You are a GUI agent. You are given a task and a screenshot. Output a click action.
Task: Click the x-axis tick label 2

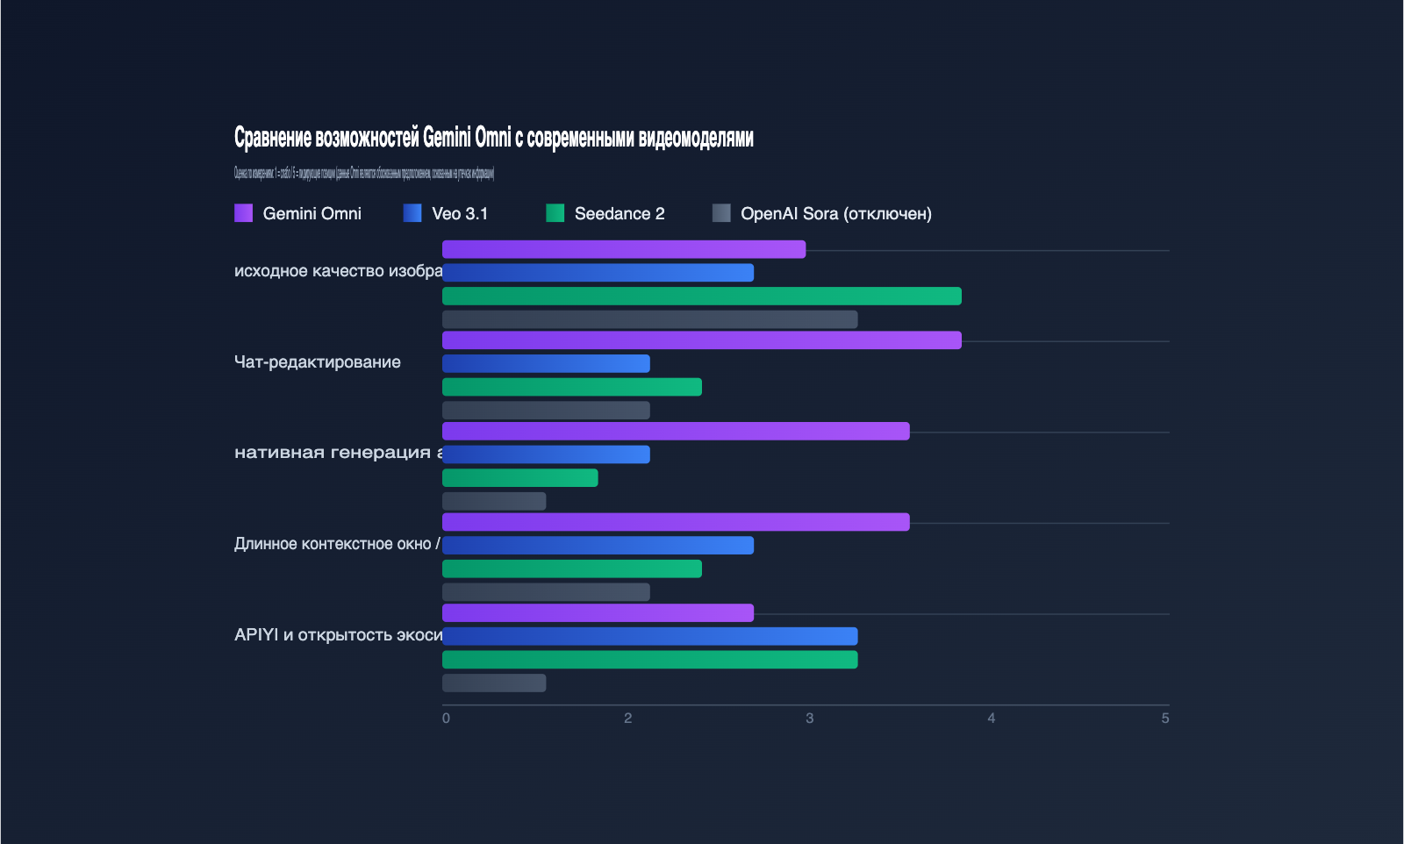coord(627,719)
